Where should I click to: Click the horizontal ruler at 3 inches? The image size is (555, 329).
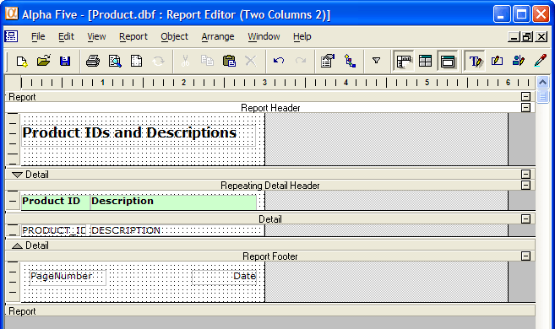264,83
